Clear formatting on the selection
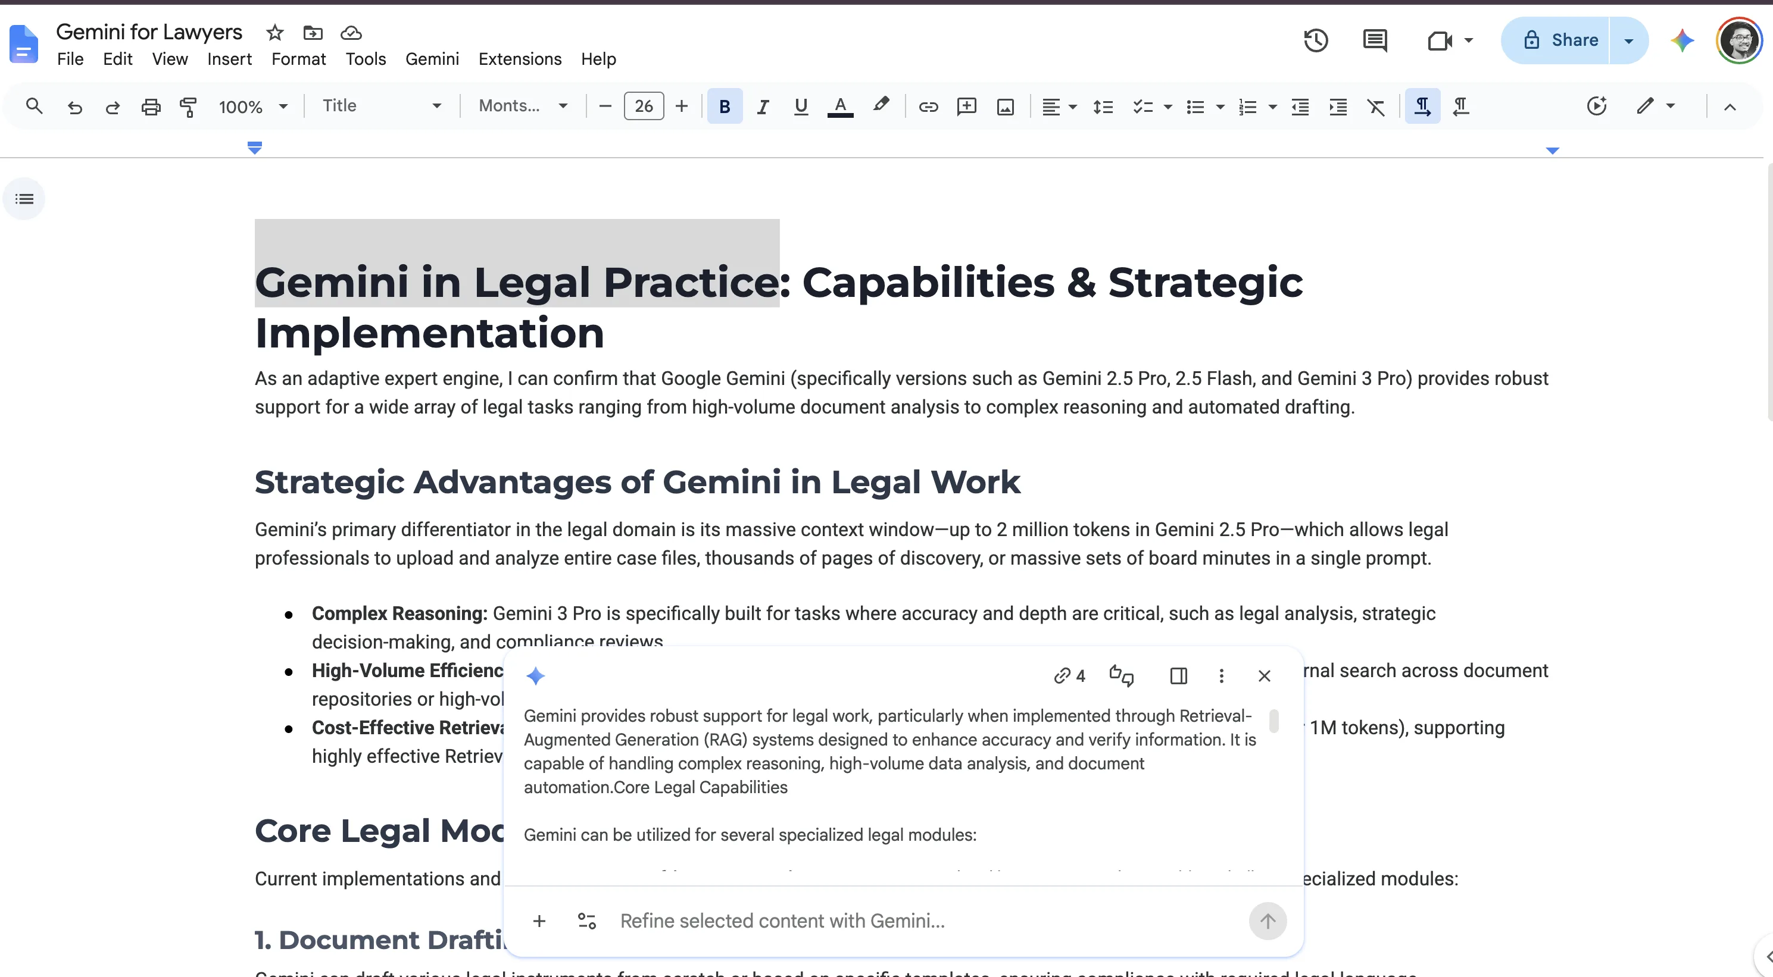1773x977 pixels. (x=1375, y=107)
